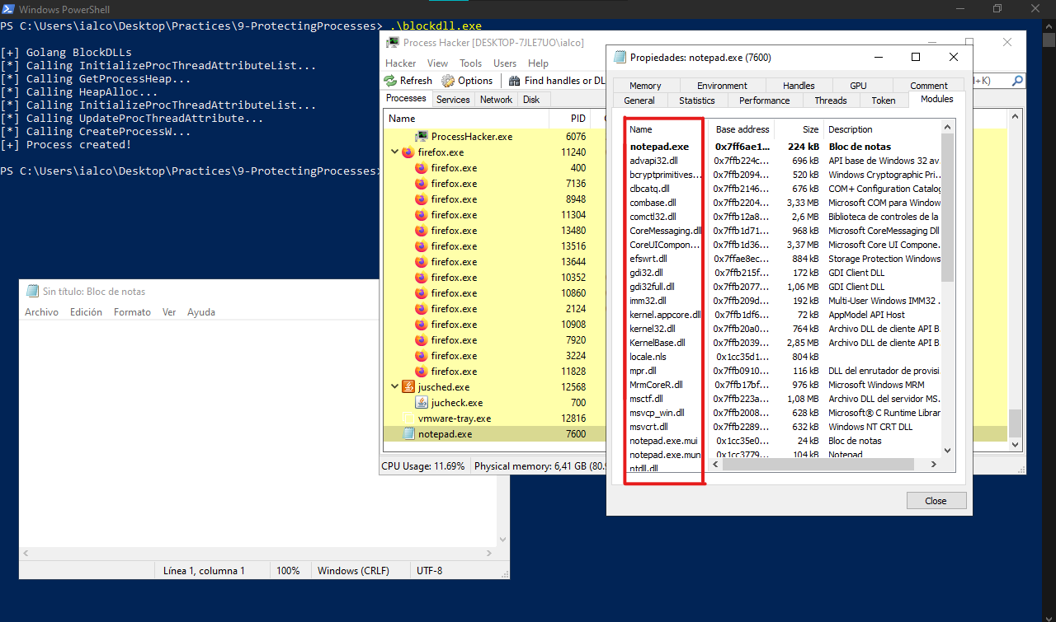The width and height of the screenshot is (1056, 622).
Task: Maximize the notepad properties dialog
Action: pyautogui.click(x=916, y=58)
